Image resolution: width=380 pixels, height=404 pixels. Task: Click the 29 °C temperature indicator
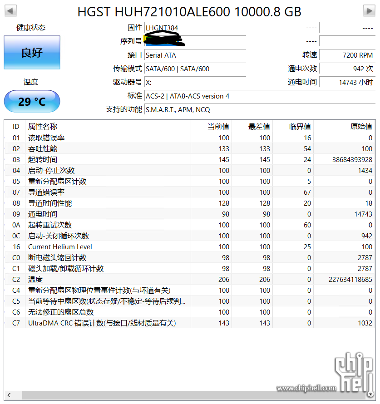pyautogui.click(x=32, y=101)
